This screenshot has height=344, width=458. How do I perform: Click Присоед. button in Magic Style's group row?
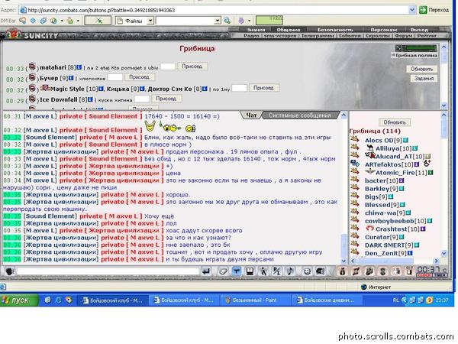[x=264, y=88]
